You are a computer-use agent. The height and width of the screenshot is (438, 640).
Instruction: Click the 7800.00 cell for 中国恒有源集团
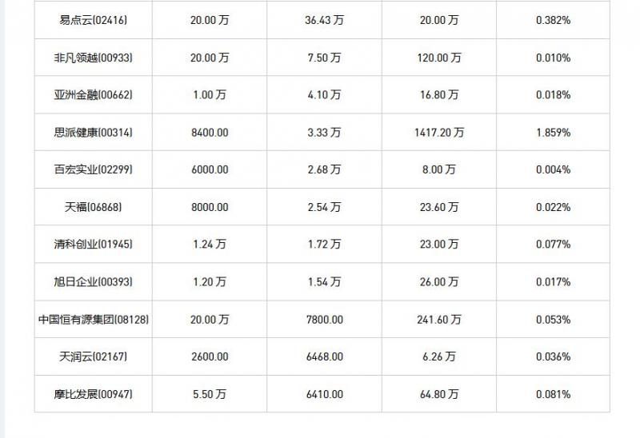point(325,320)
